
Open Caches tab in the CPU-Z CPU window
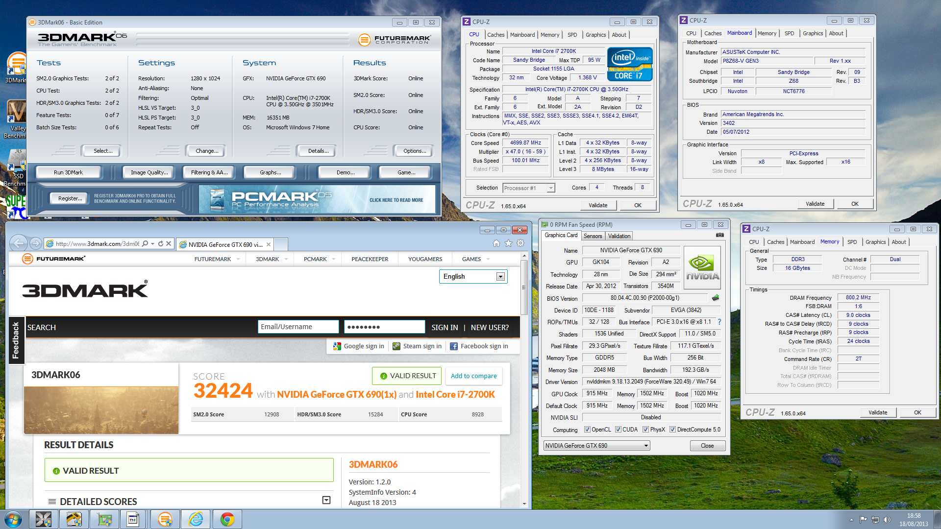pyautogui.click(x=495, y=35)
